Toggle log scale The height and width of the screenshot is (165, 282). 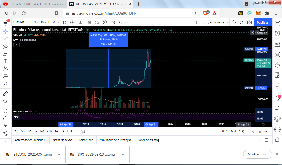pyautogui.click(x=259, y=131)
